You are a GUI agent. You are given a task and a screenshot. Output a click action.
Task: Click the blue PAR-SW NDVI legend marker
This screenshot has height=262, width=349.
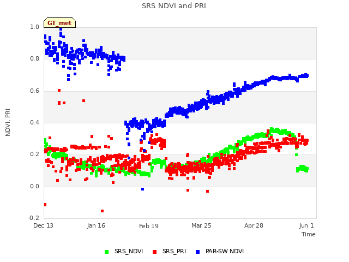click(x=197, y=252)
